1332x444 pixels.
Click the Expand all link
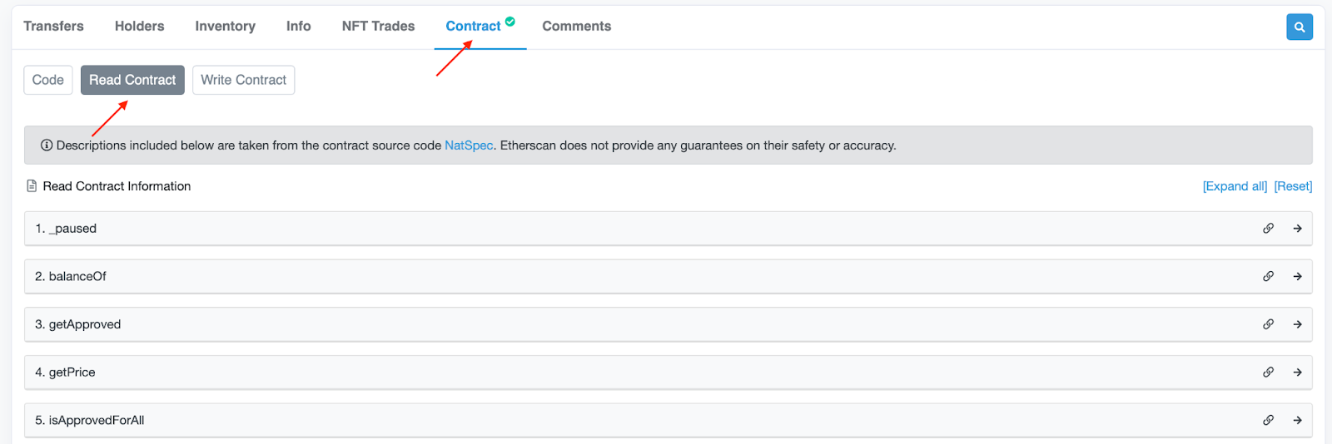[1235, 186]
